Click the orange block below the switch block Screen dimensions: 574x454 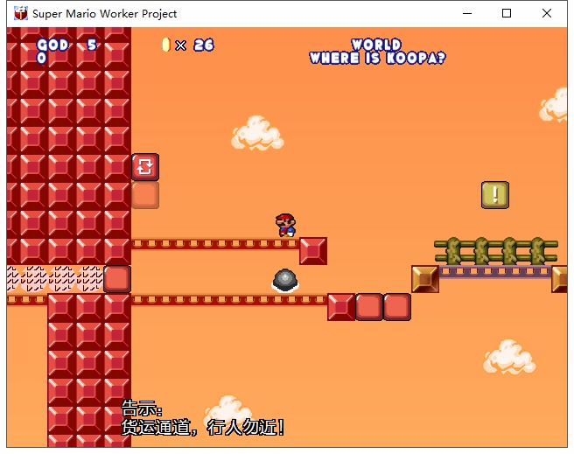(x=145, y=195)
